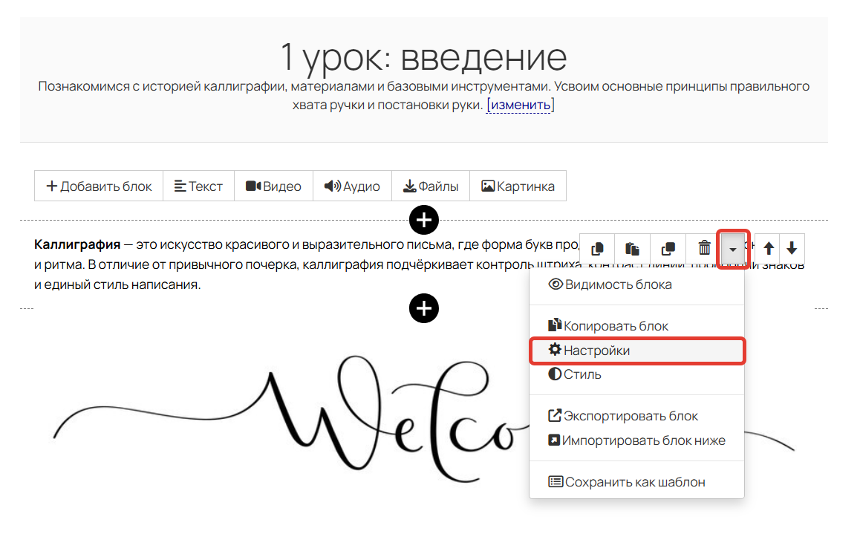Image resolution: width=860 pixels, height=537 pixels.
Task: Move the block up with the arrow icon
Action: pos(768,248)
